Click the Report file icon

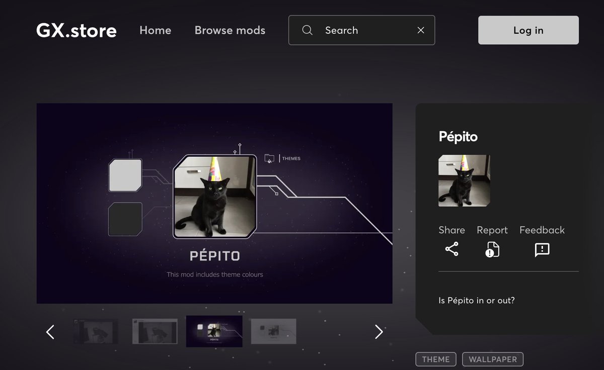click(x=492, y=249)
